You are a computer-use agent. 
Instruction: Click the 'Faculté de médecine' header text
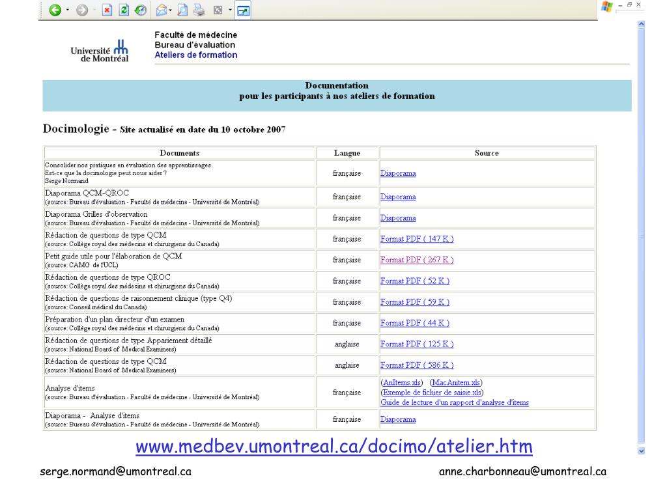195,35
